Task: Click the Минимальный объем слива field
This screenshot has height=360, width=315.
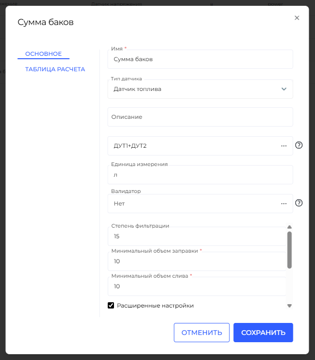Action: tap(197, 286)
